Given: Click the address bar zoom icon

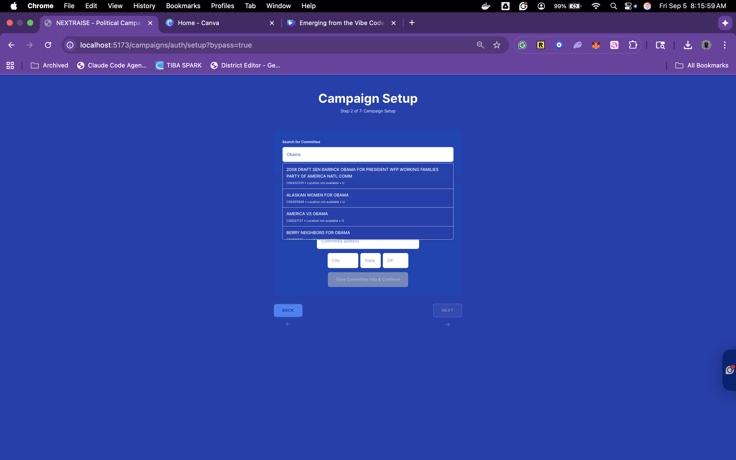Looking at the screenshot, I should click(x=480, y=45).
